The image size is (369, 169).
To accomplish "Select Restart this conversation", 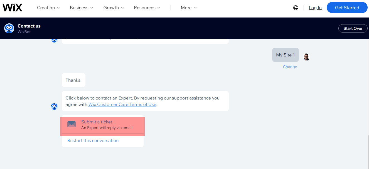I will [x=93, y=140].
